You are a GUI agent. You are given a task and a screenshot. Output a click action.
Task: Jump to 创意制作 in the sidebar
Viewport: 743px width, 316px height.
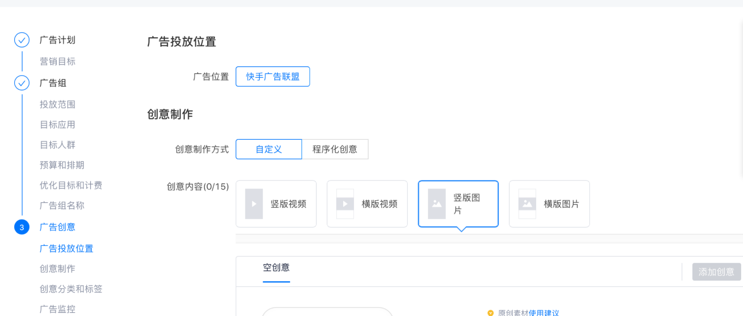coord(58,268)
